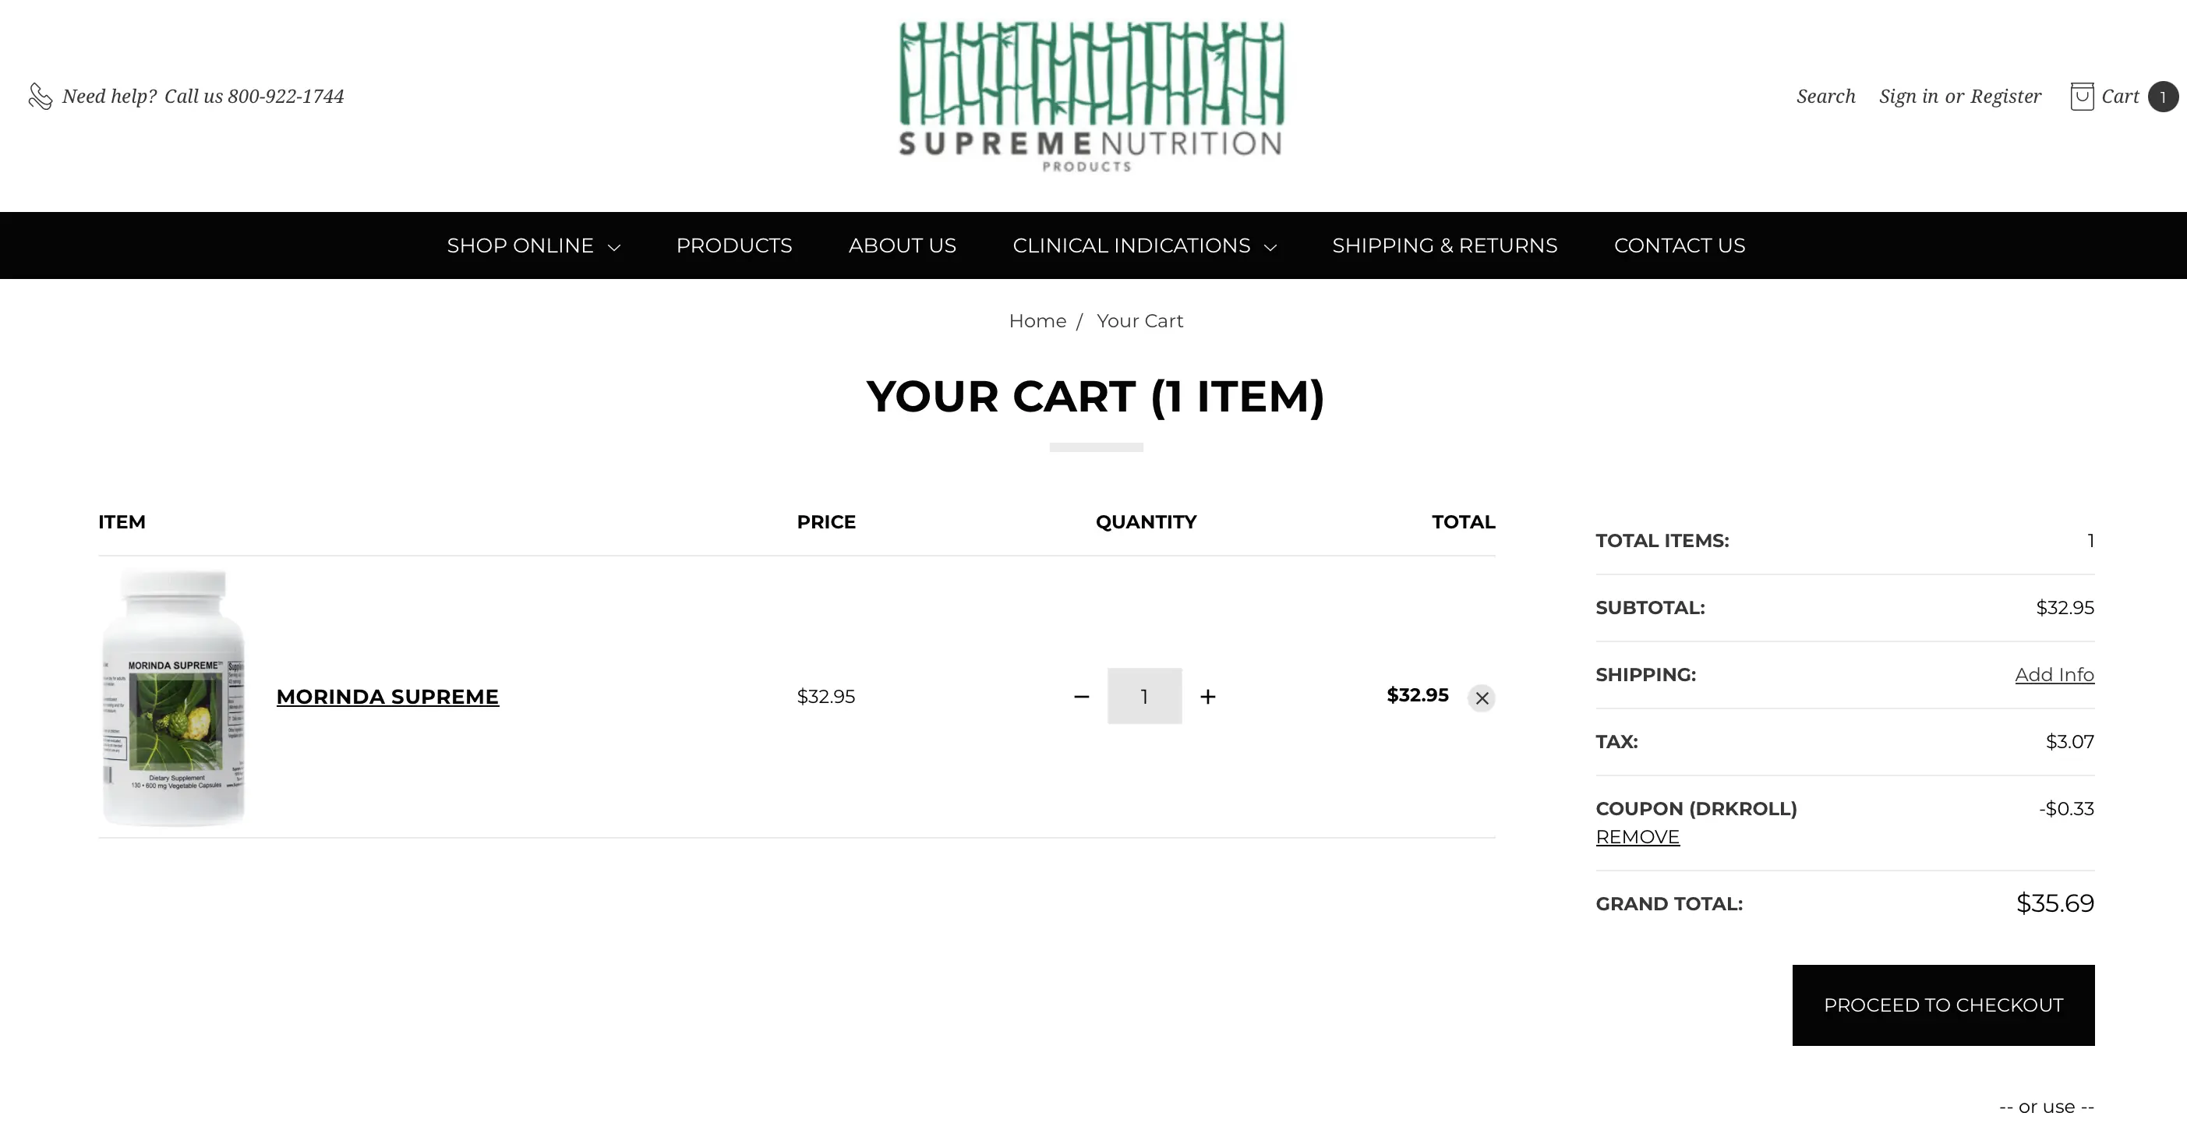Expand the Clinical Indications dropdown menu
Viewport: 2187px width, 1141px height.
pyautogui.click(x=1143, y=246)
